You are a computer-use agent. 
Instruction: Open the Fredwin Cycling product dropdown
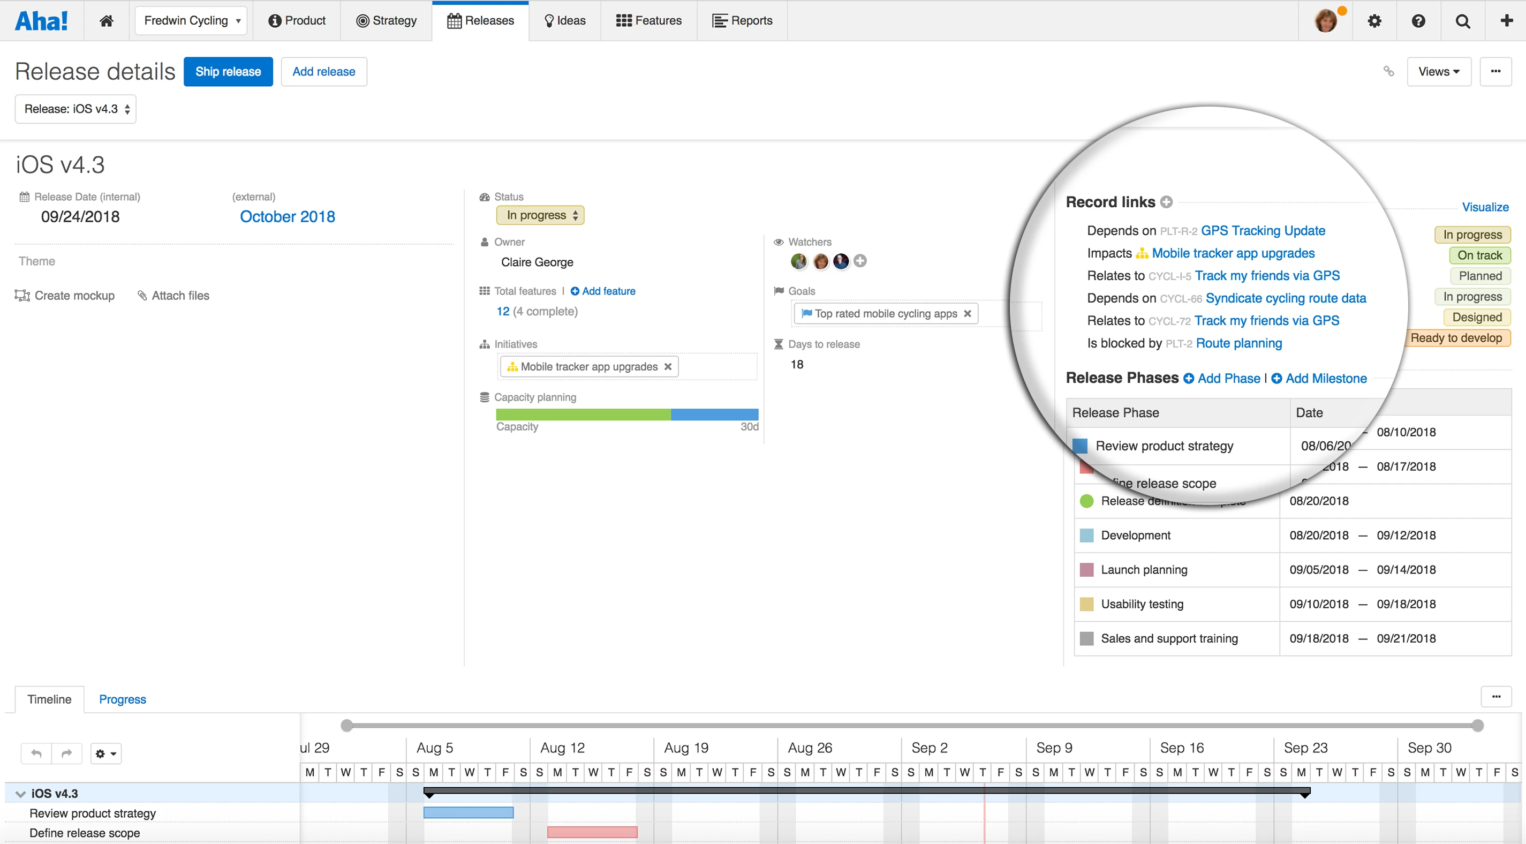(191, 21)
